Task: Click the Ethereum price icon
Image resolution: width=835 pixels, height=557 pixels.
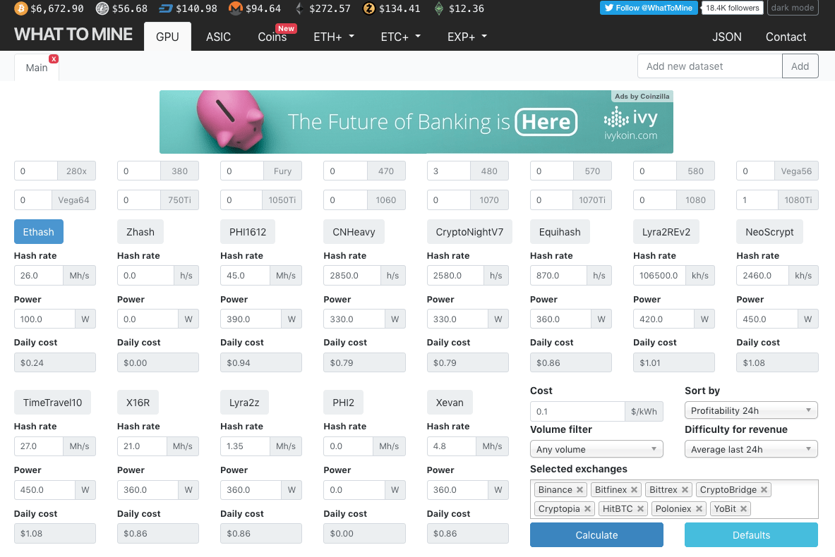Action: point(300,8)
